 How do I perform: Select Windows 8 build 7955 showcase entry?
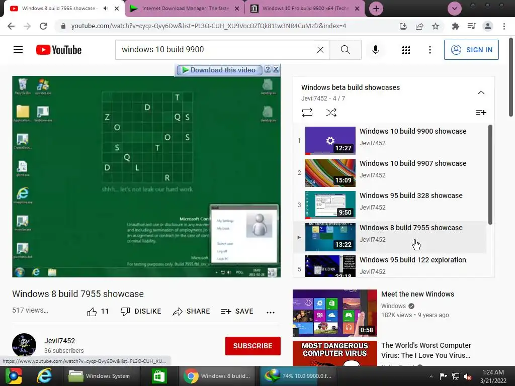click(x=389, y=237)
